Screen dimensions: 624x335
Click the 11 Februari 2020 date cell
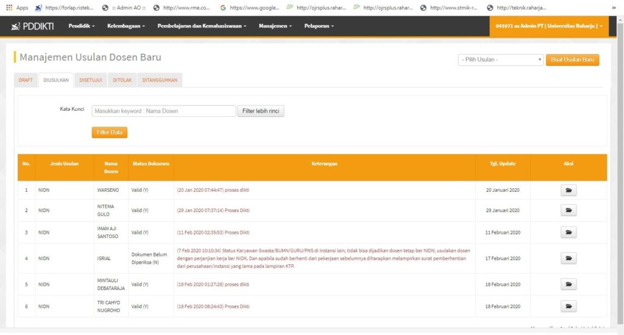503,232
